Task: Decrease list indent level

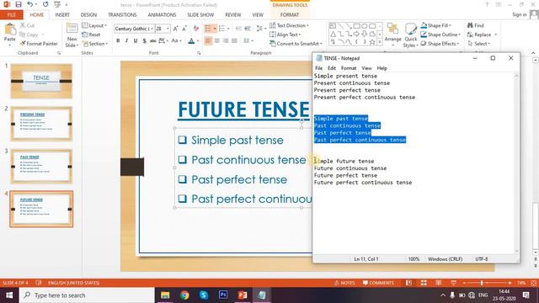Action: [x=238, y=29]
